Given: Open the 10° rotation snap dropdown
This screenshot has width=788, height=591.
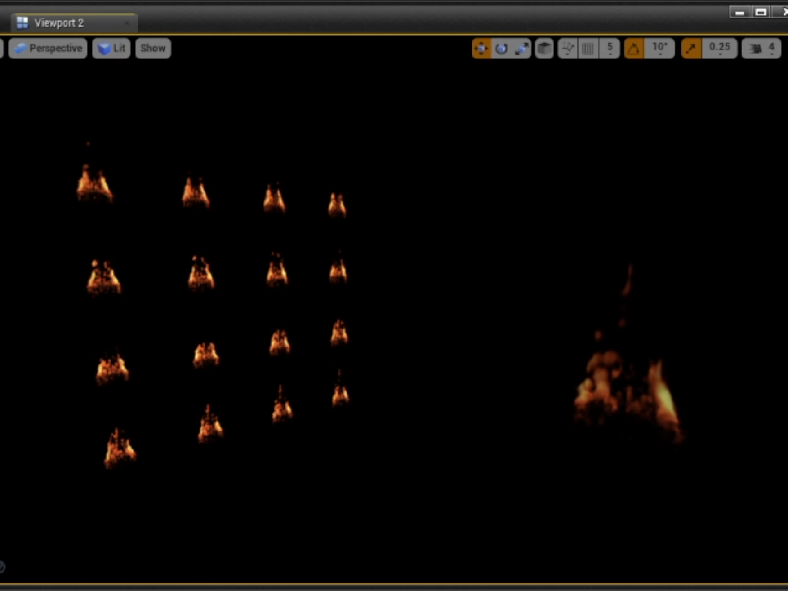Looking at the screenshot, I should (659, 49).
